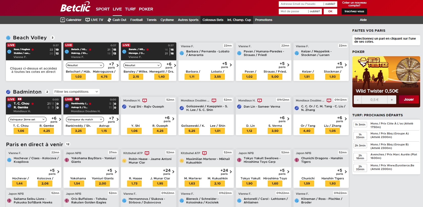Expand +24 paris for R. Haase match
The image size is (423, 207).
click(x=169, y=172)
